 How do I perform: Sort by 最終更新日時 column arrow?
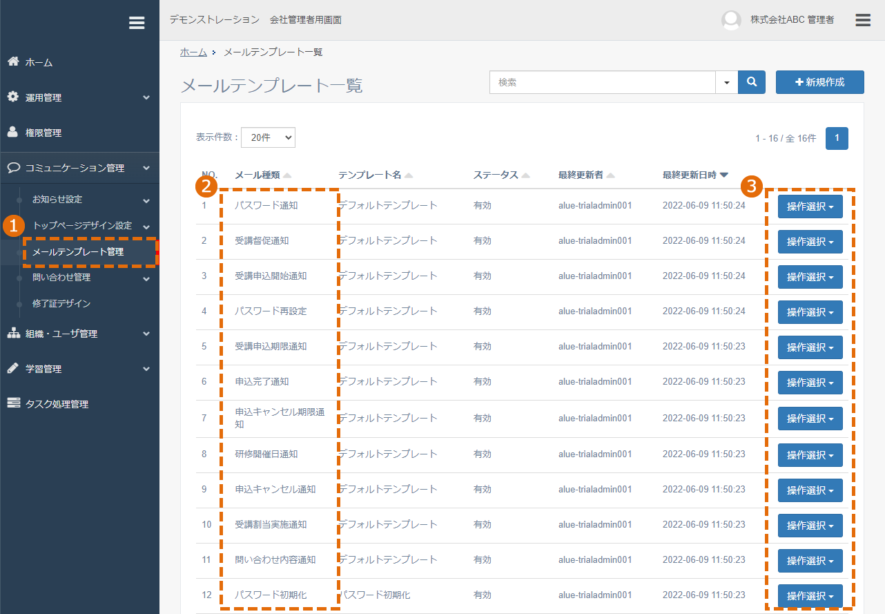pyautogui.click(x=723, y=175)
